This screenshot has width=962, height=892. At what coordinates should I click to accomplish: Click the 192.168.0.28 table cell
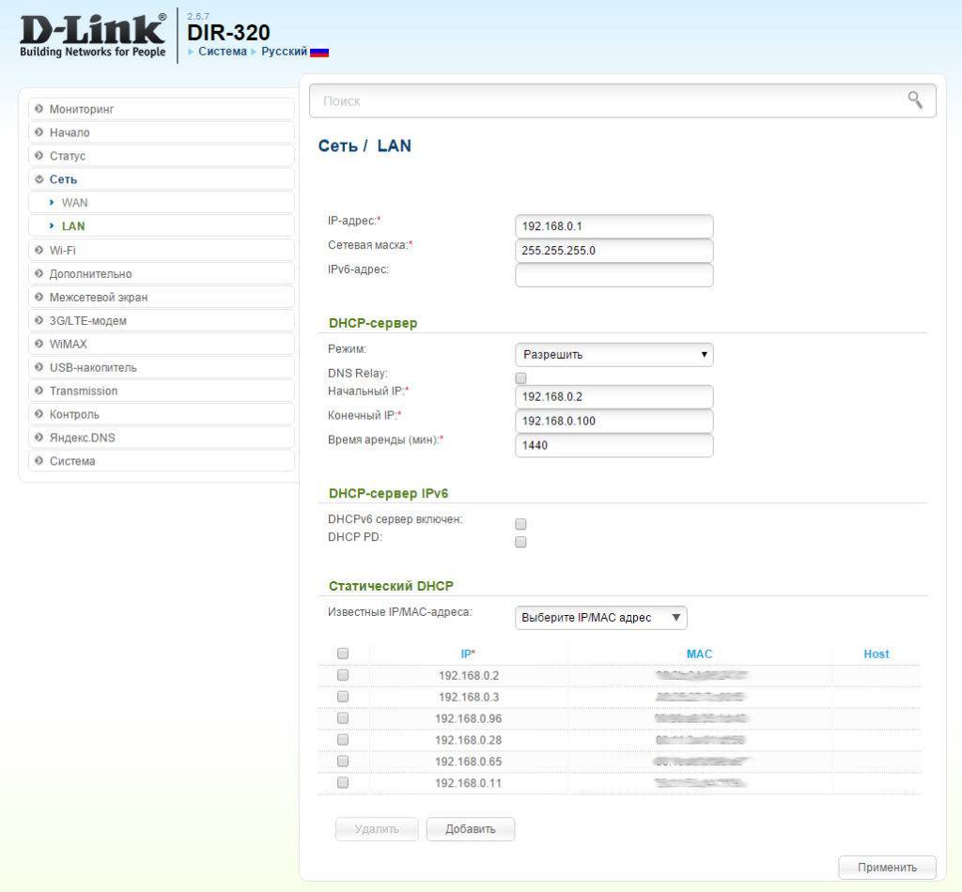468,740
